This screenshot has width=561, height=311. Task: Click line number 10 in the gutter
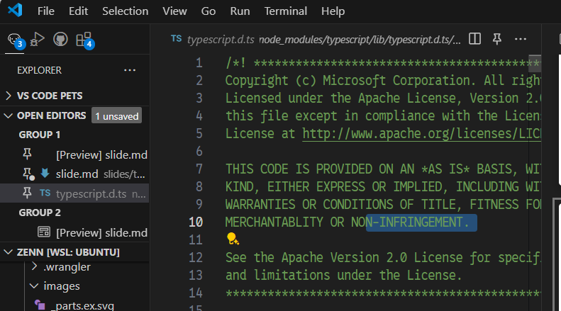[196, 222]
